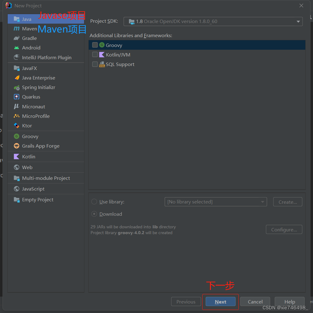Select the Android project type

point(31,48)
